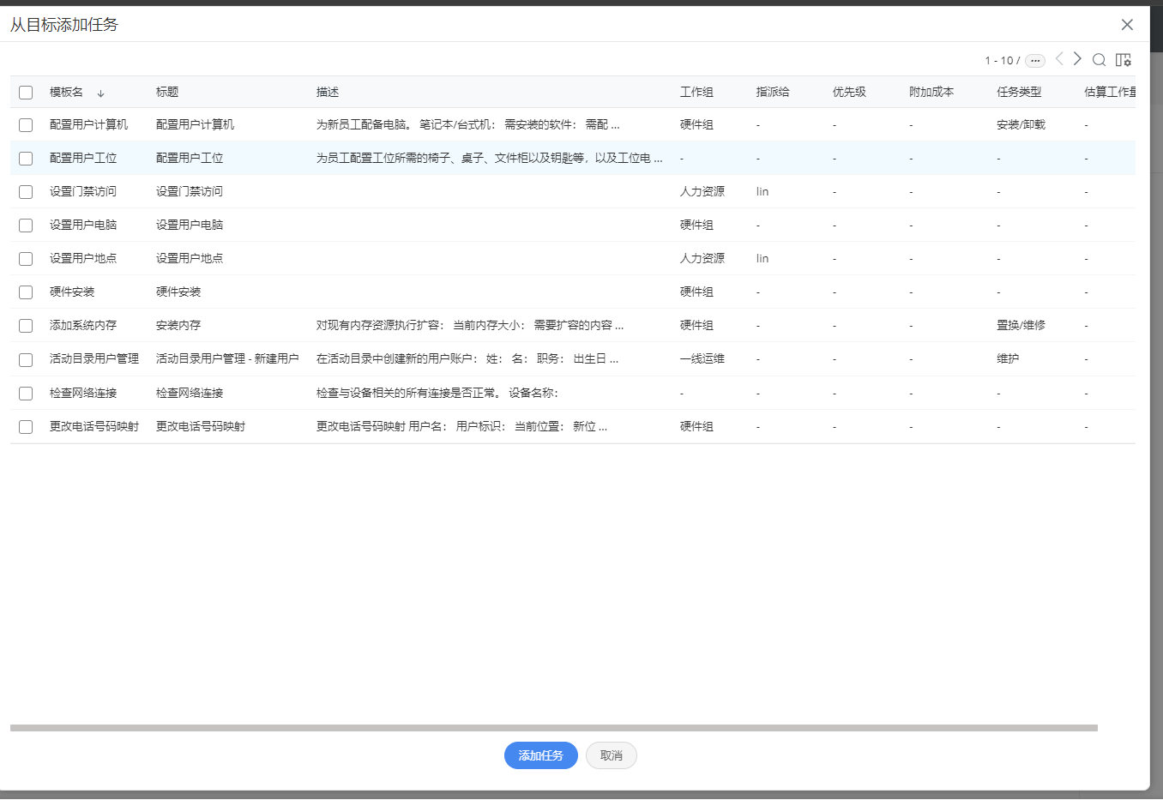Check the 配置用户计算机 row checkbox

[26, 125]
